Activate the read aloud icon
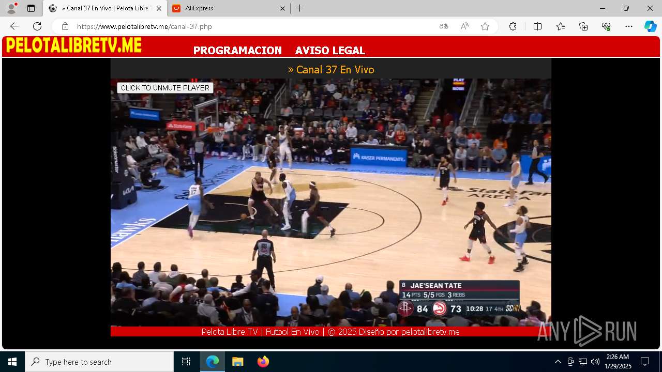 point(464,26)
